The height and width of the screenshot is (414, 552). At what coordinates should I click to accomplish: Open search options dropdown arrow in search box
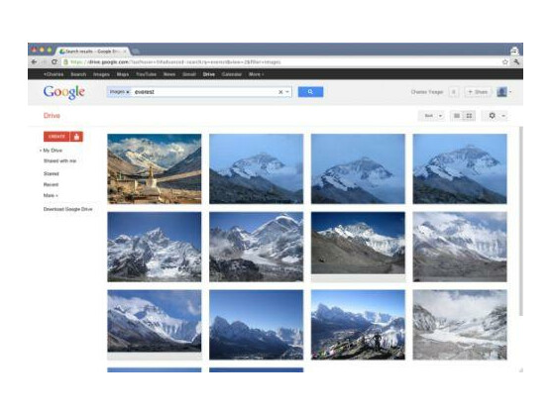point(287,92)
